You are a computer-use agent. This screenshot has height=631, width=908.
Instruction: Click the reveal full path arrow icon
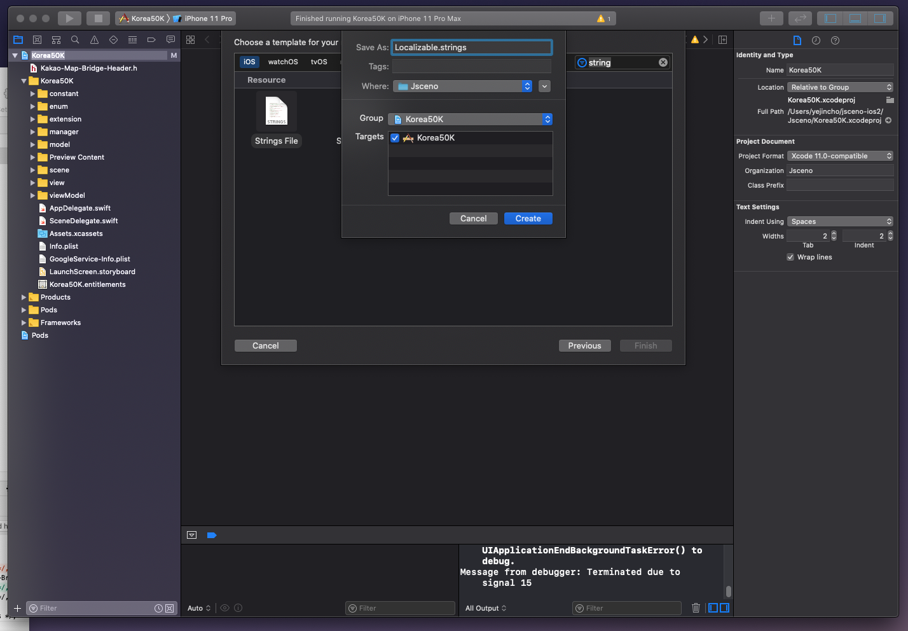[888, 120]
